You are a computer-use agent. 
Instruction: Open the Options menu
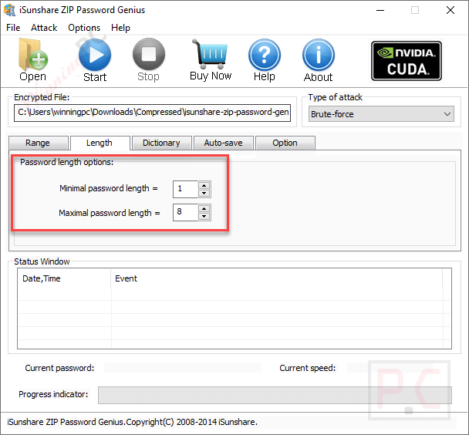(84, 28)
